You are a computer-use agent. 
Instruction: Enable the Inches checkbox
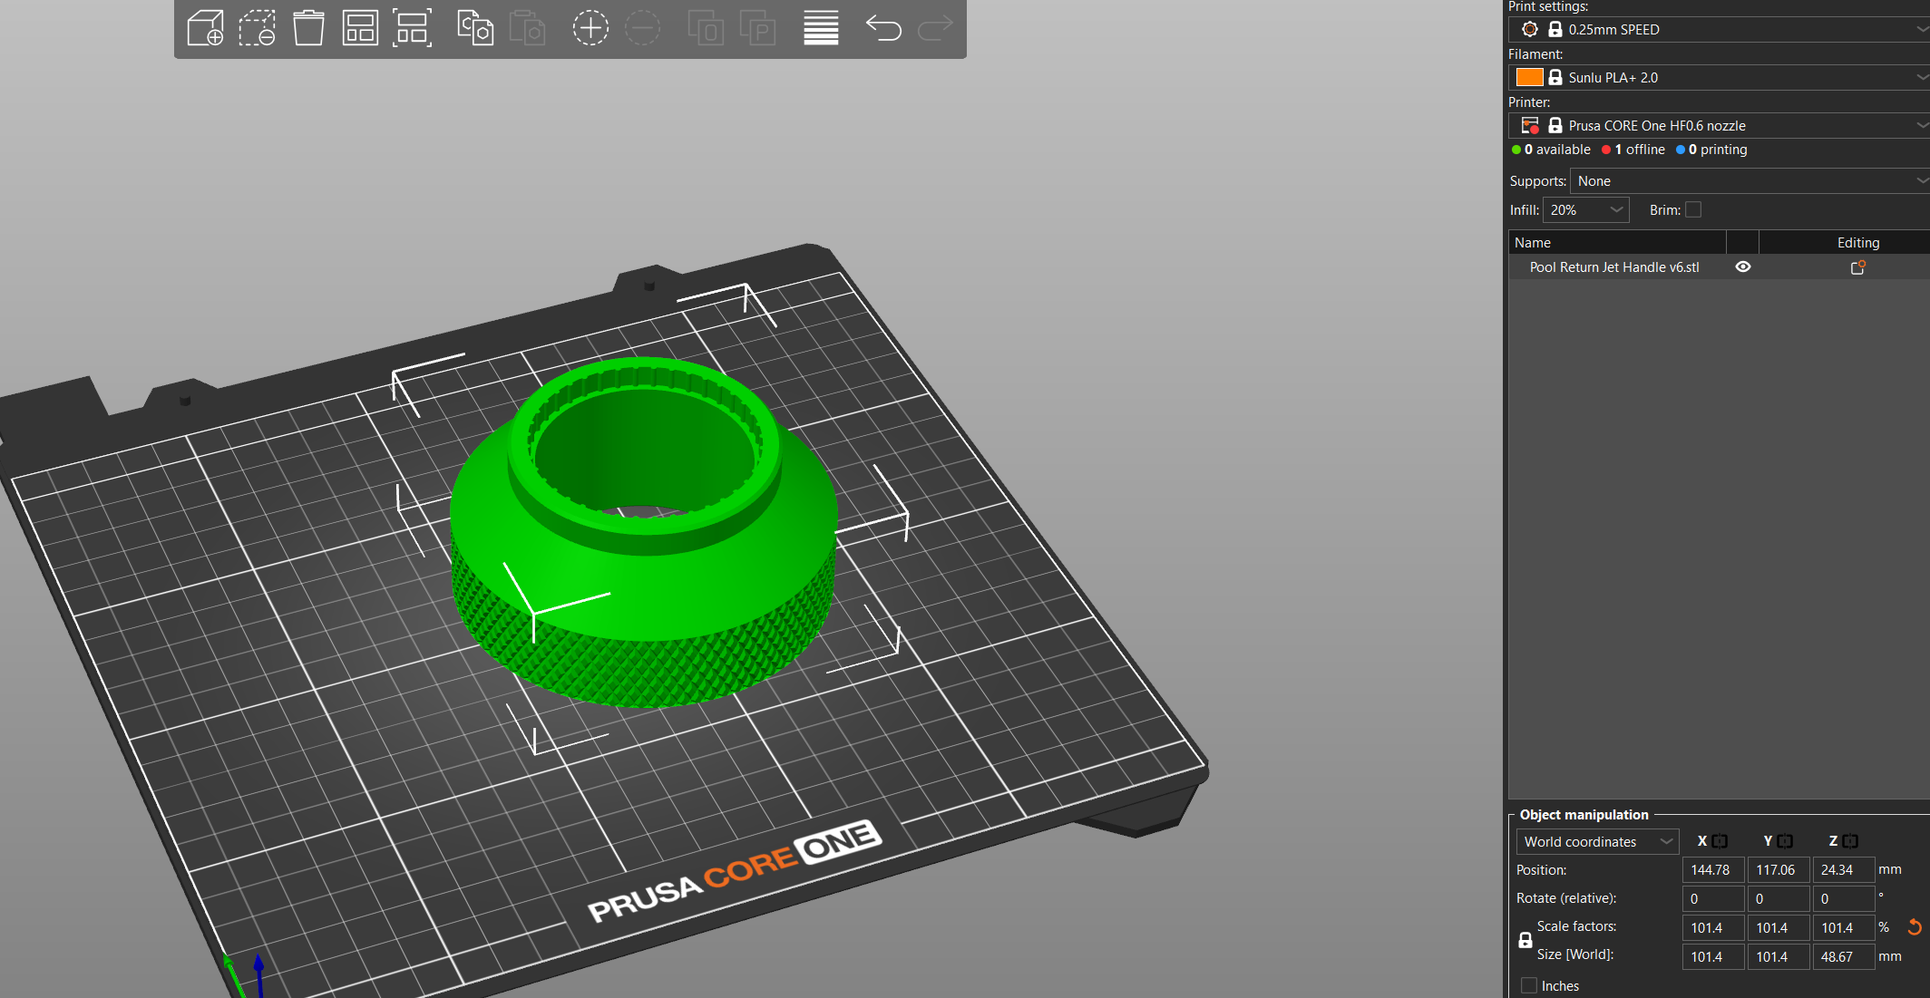click(x=1529, y=985)
